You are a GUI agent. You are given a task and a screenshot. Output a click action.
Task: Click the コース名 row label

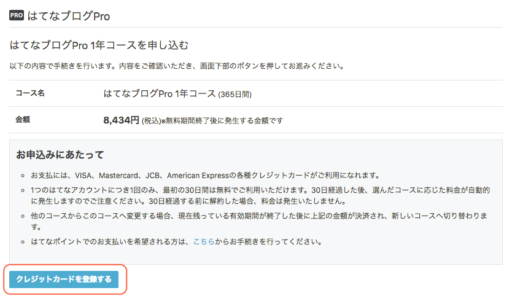(x=30, y=93)
